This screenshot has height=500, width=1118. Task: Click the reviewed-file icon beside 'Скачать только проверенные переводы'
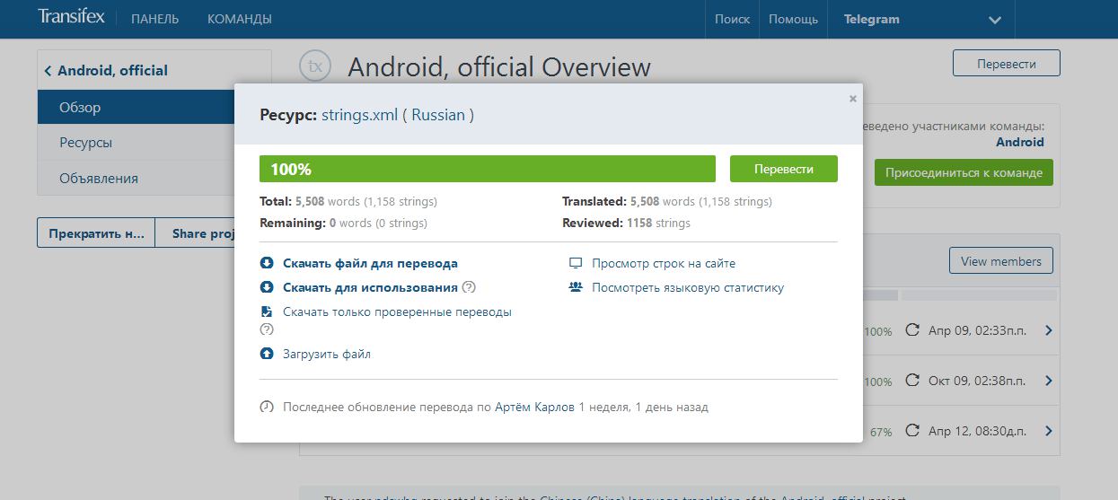click(x=266, y=311)
